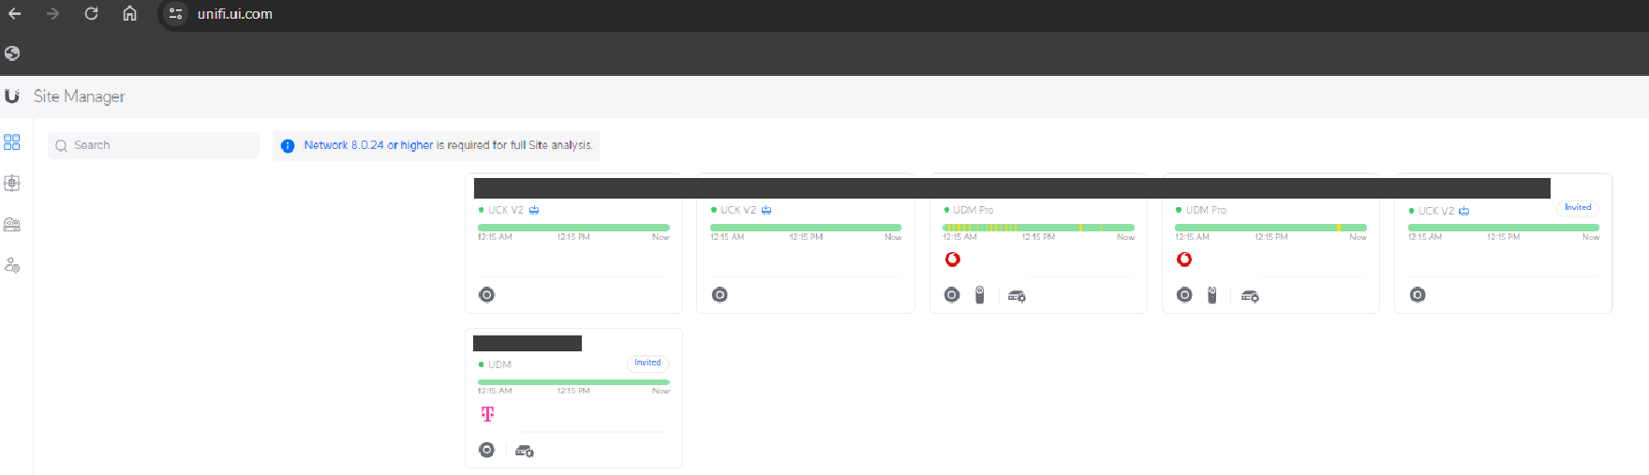Click the Vodafone logo on the rightmost UDM Pro card
Viewport: 1649px width, 475px height.
pos(1184,260)
